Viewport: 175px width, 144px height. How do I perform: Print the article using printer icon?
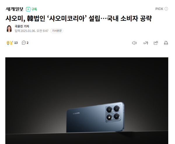point(166,43)
